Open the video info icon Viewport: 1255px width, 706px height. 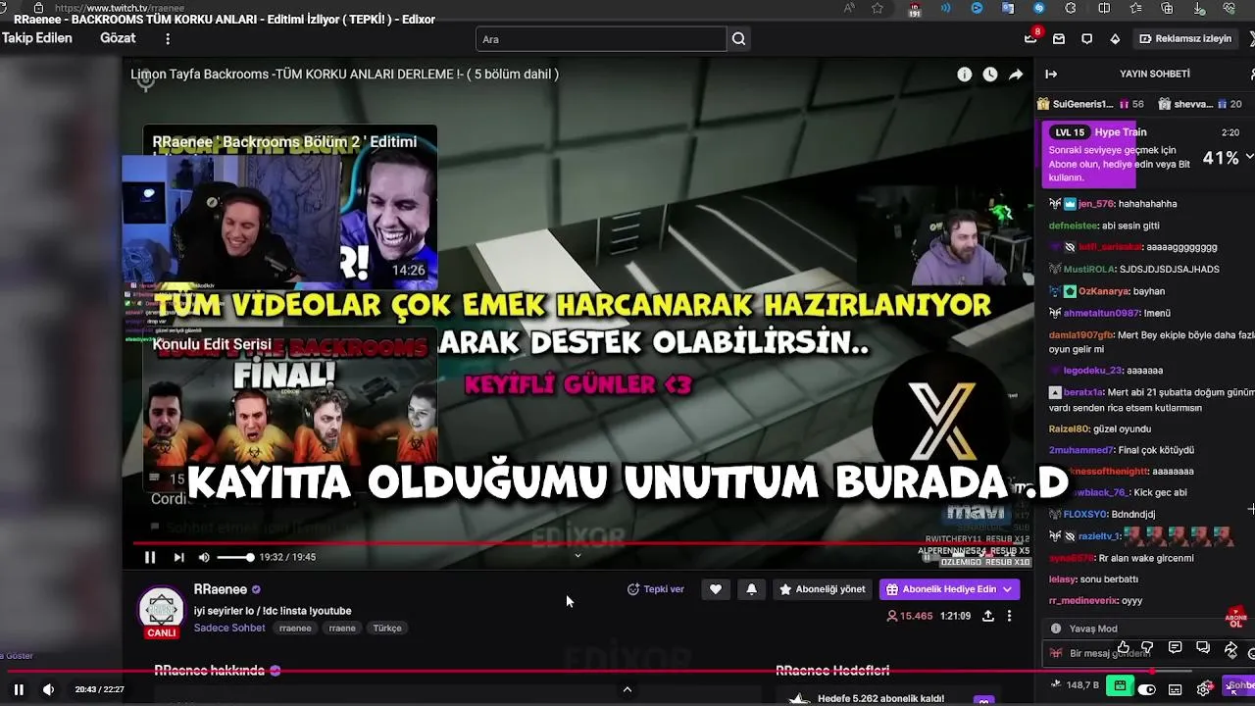pos(964,75)
